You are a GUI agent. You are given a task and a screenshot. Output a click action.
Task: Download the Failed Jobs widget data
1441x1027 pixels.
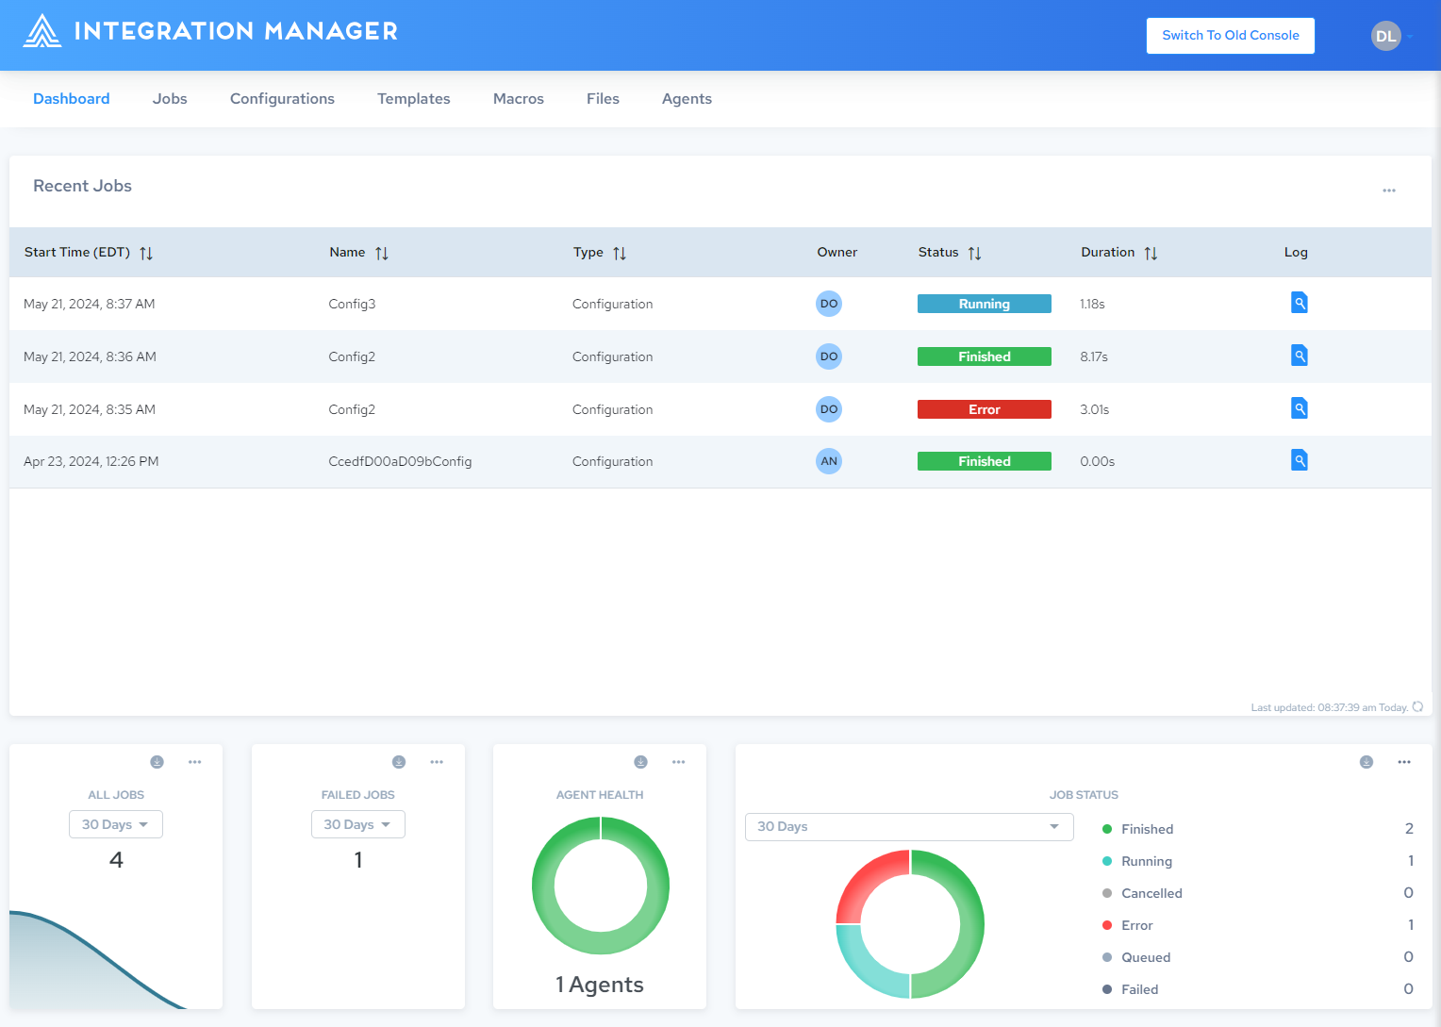[399, 762]
